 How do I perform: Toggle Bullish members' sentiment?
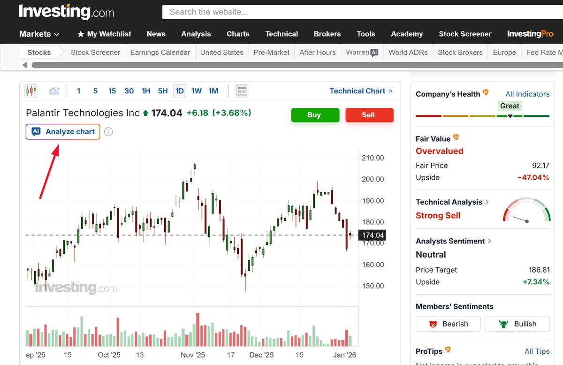(517, 324)
